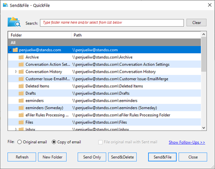215x169 pixels.
Task: Click the path ending in Customer Issue-EmailMerge
Action: pos(120,79)
